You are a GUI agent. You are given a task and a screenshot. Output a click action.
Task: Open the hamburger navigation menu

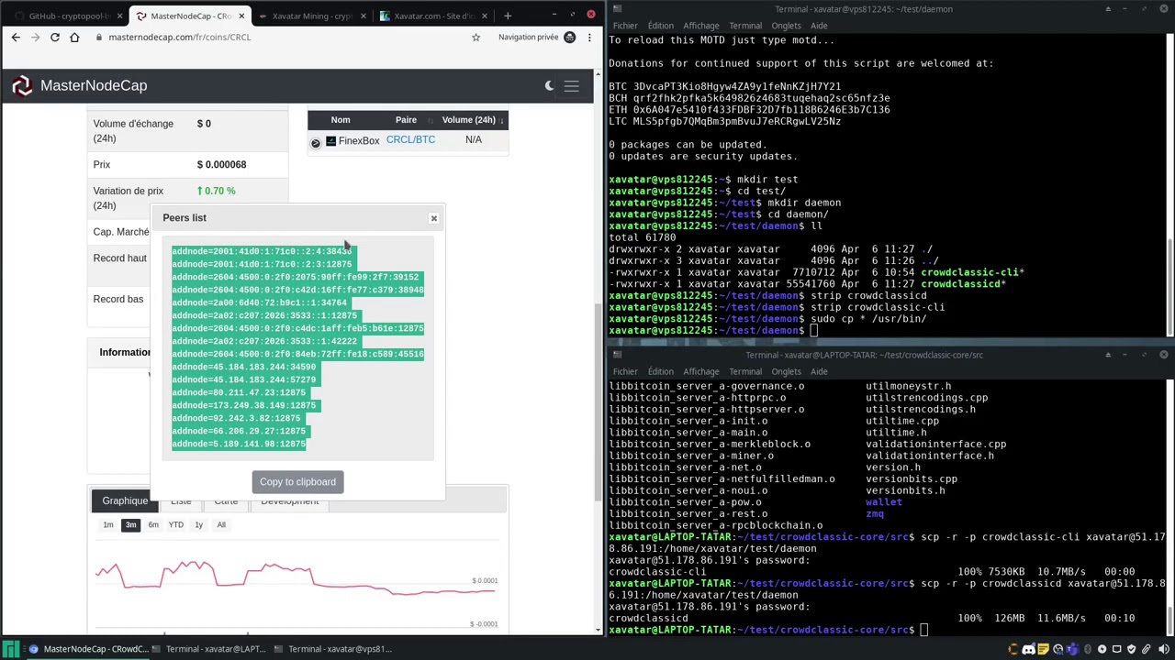point(571,86)
